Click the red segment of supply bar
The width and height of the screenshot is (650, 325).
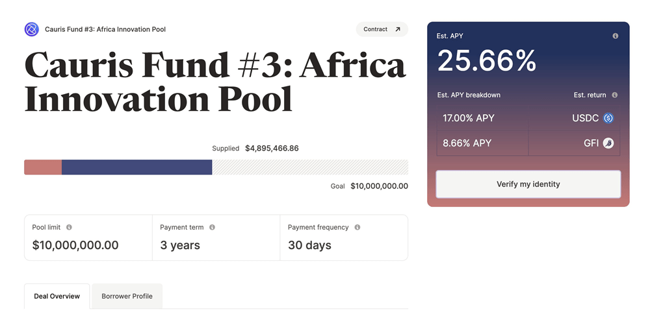[x=43, y=167]
